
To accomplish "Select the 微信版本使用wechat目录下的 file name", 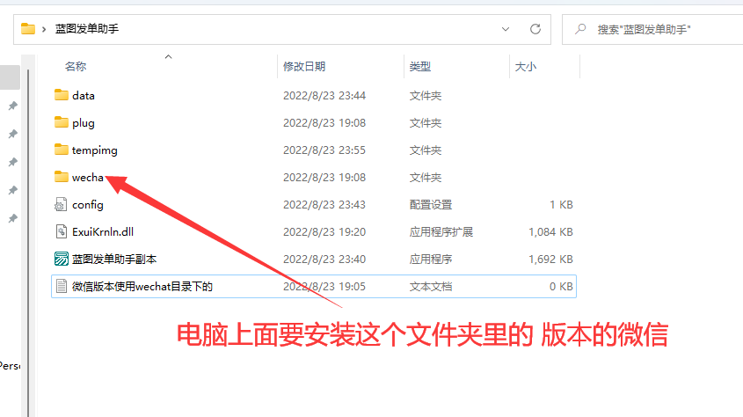I will pyautogui.click(x=142, y=286).
